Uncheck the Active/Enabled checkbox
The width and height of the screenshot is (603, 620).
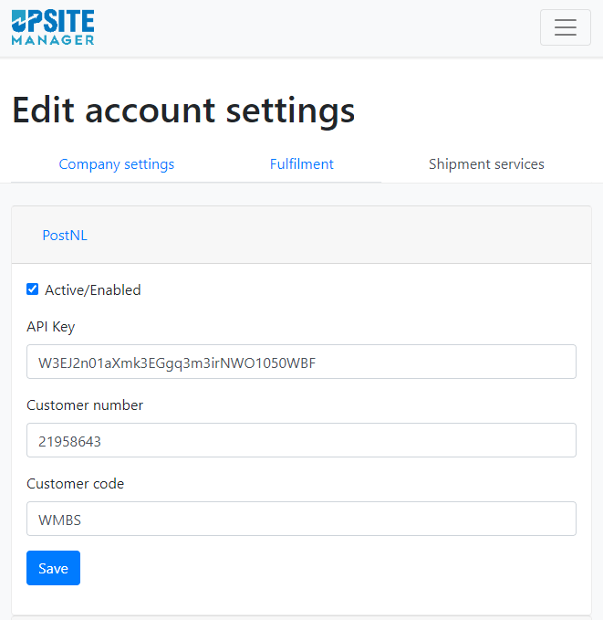point(33,289)
